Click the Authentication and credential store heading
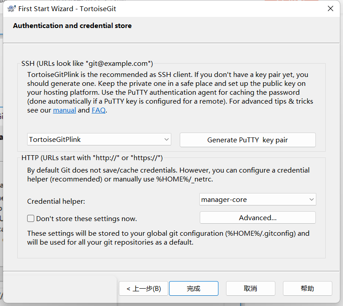Image resolution: width=343 pixels, height=306 pixels. (x=73, y=26)
